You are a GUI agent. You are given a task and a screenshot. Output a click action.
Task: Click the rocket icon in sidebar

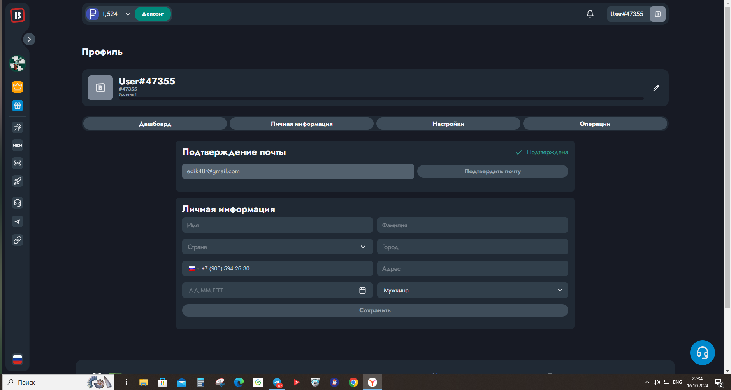point(18,181)
